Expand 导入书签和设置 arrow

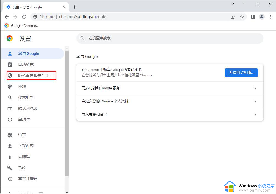pyautogui.click(x=255, y=115)
